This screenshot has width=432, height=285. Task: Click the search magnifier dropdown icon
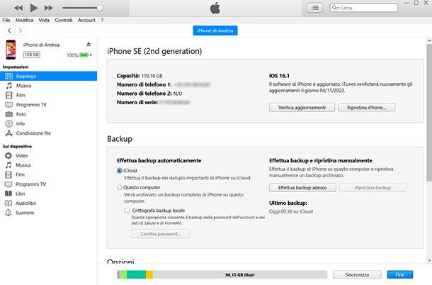click(x=335, y=8)
